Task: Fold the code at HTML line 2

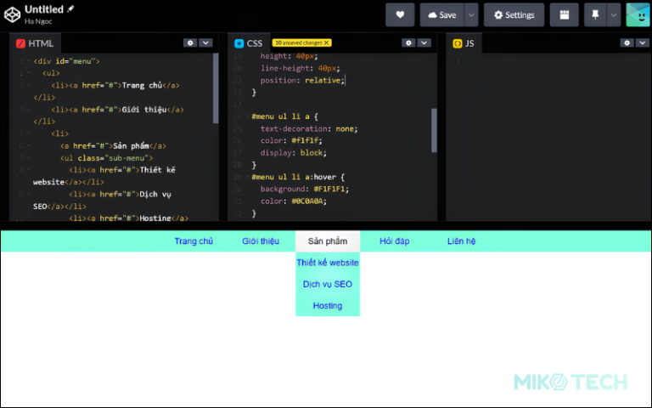Action: [29, 73]
